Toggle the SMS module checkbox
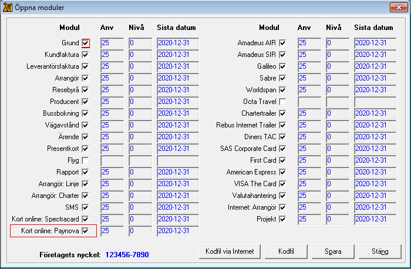The width and height of the screenshot is (411, 269). pos(86,207)
